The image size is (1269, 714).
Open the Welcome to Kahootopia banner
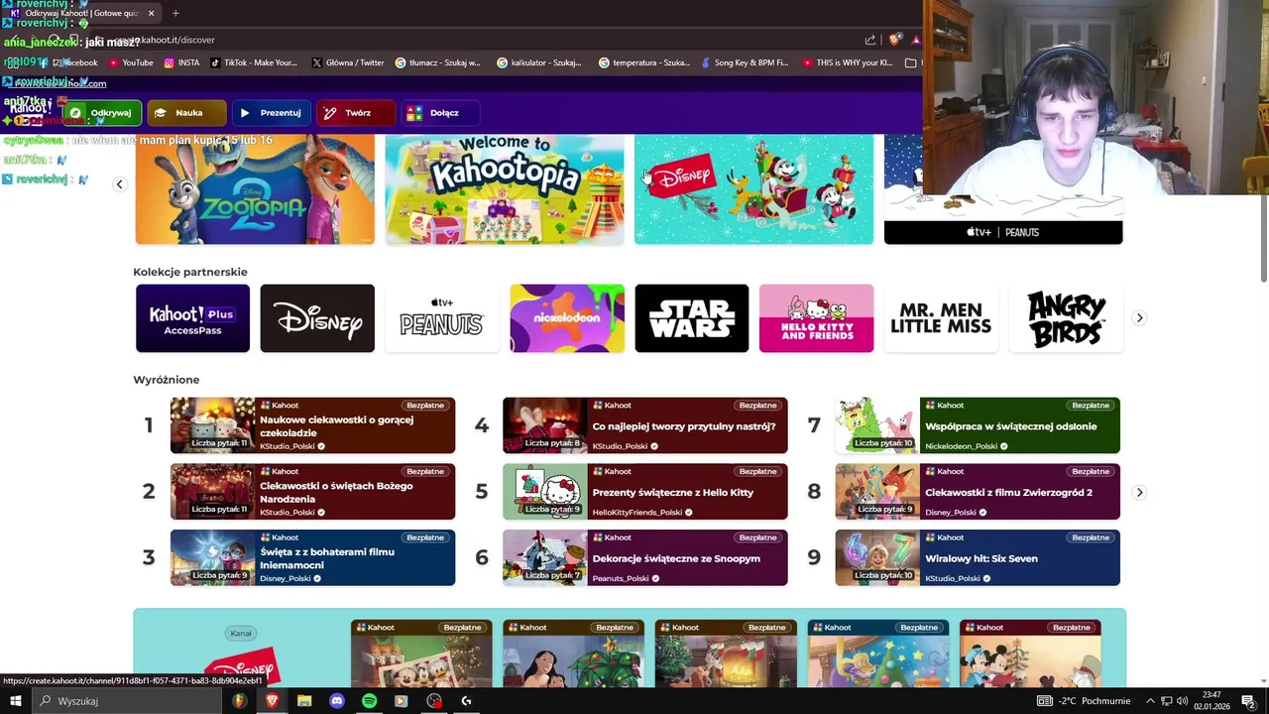pyautogui.click(x=505, y=188)
